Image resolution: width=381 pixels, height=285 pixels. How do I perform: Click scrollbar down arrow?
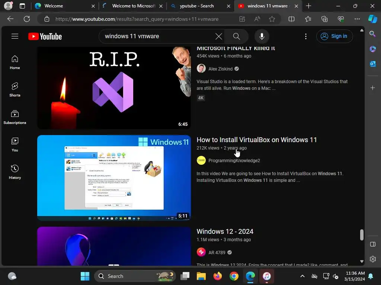pyautogui.click(x=362, y=262)
